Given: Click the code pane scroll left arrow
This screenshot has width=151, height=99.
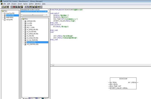Looking at the screenshot, I should pyautogui.click(x=51, y=65).
